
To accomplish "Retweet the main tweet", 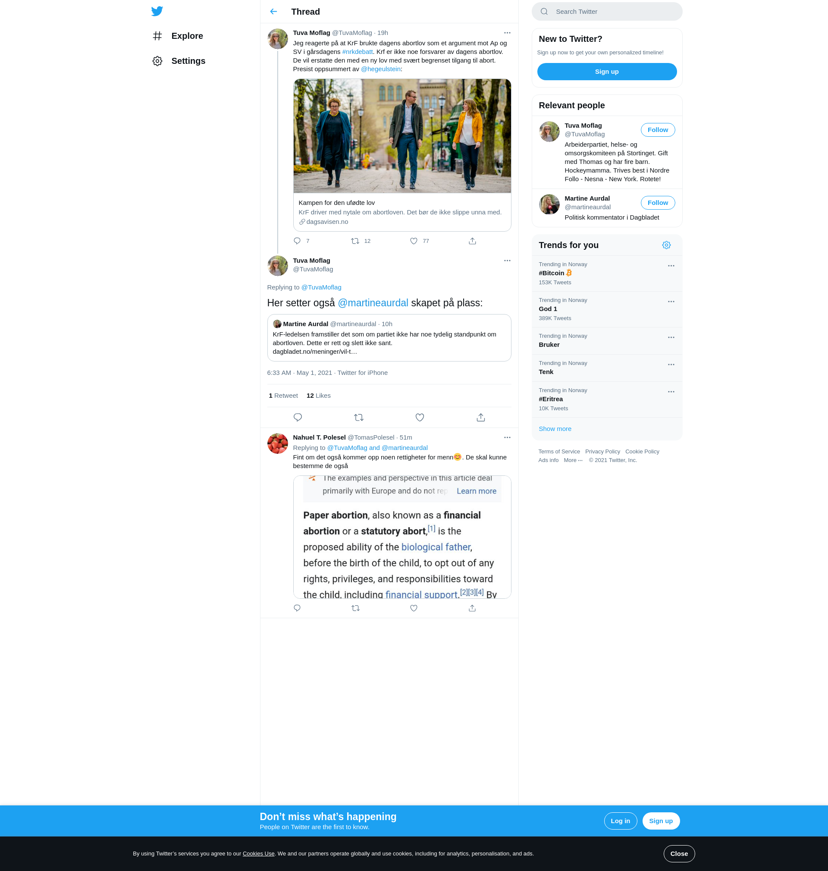I will (x=359, y=418).
